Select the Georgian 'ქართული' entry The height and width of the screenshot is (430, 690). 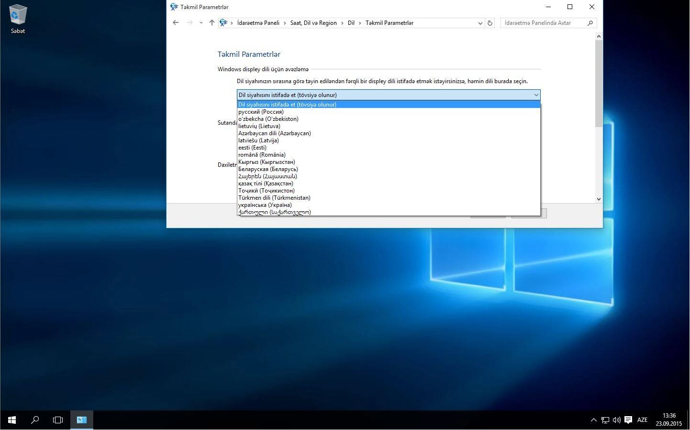(x=389, y=212)
